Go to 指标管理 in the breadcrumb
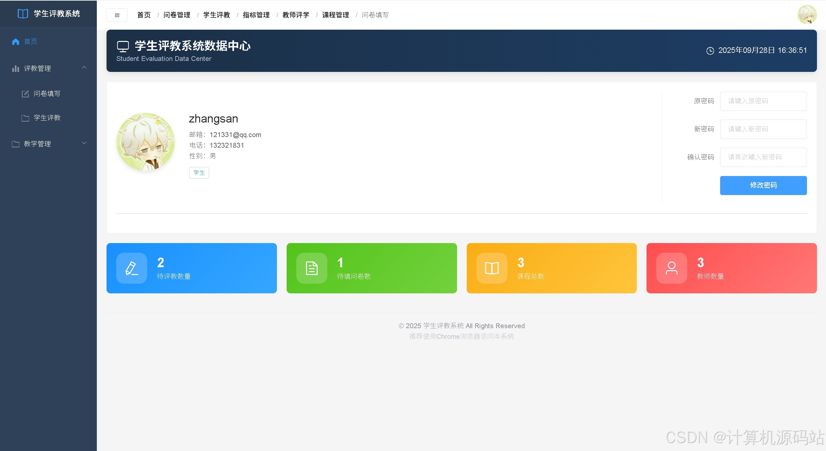 coord(256,15)
